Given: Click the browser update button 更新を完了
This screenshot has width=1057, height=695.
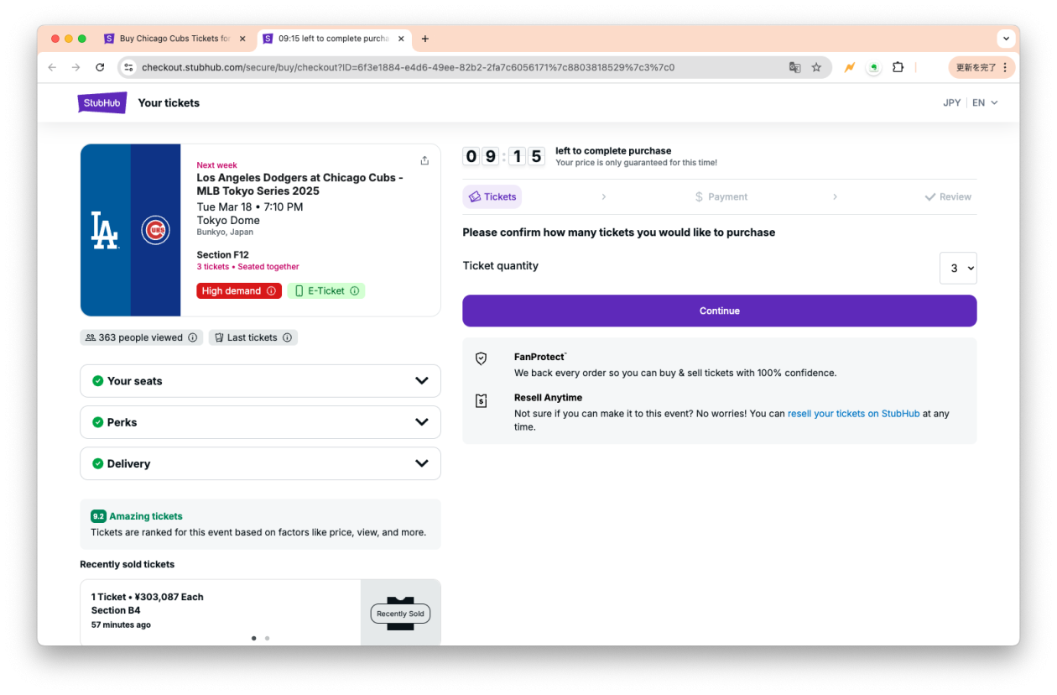Looking at the screenshot, I should coord(982,67).
